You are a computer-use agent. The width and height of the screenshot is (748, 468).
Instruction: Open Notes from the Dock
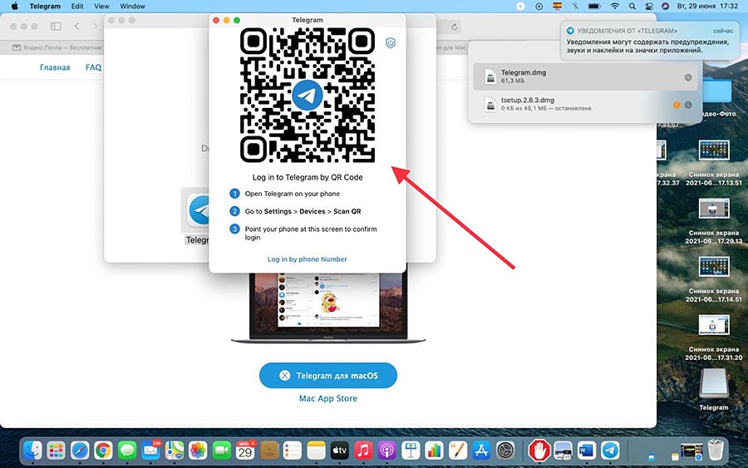point(316,450)
